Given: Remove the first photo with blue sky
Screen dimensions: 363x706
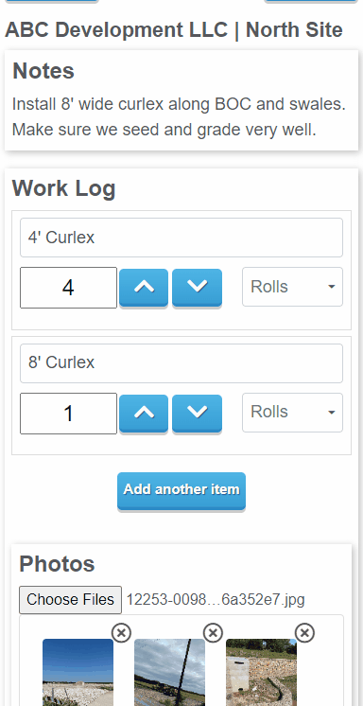Looking at the screenshot, I should click(121, 632).
